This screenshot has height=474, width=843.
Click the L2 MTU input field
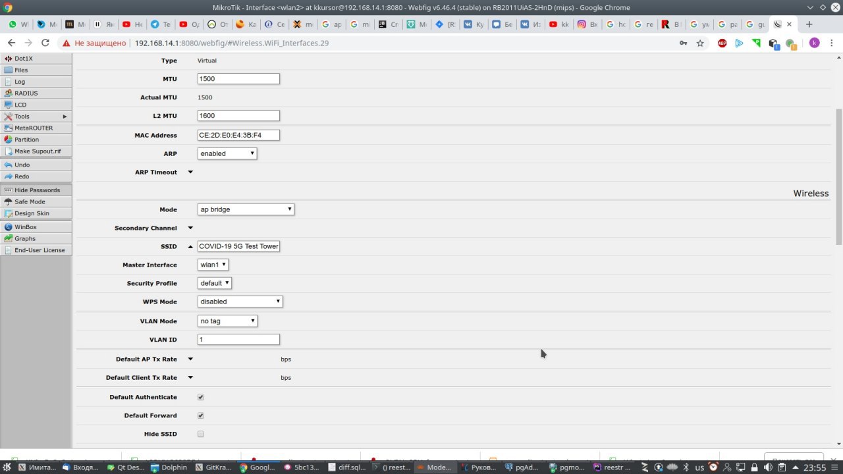238,116
